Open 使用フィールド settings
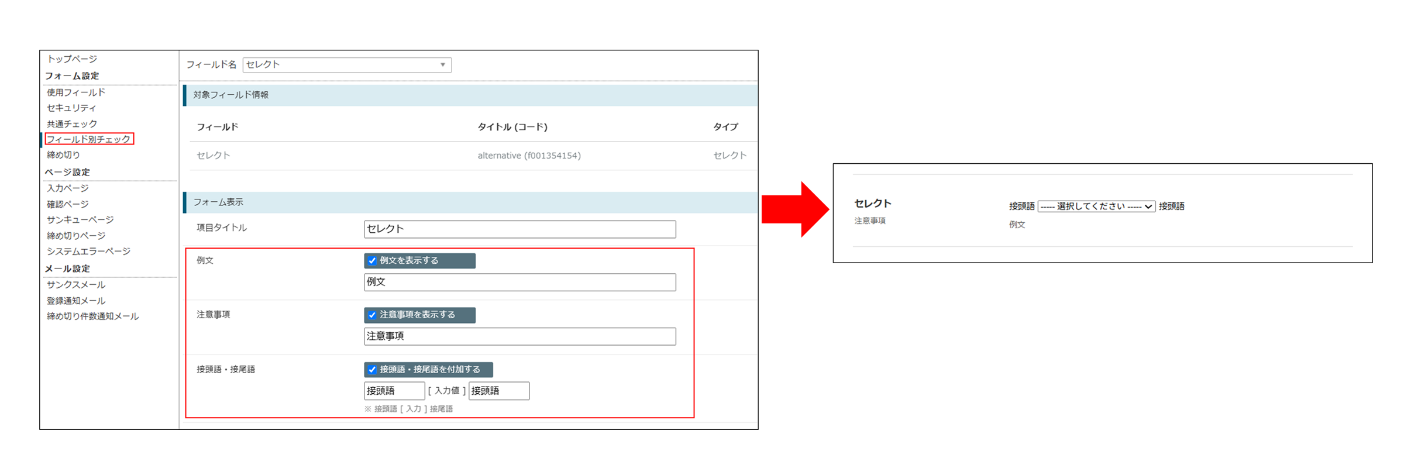Viewport: 1411px width, 458px height. tap(76, 92)
